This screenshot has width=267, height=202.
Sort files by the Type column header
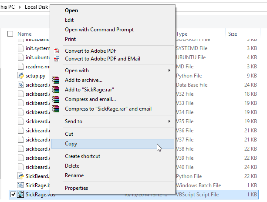pos(182,34)
